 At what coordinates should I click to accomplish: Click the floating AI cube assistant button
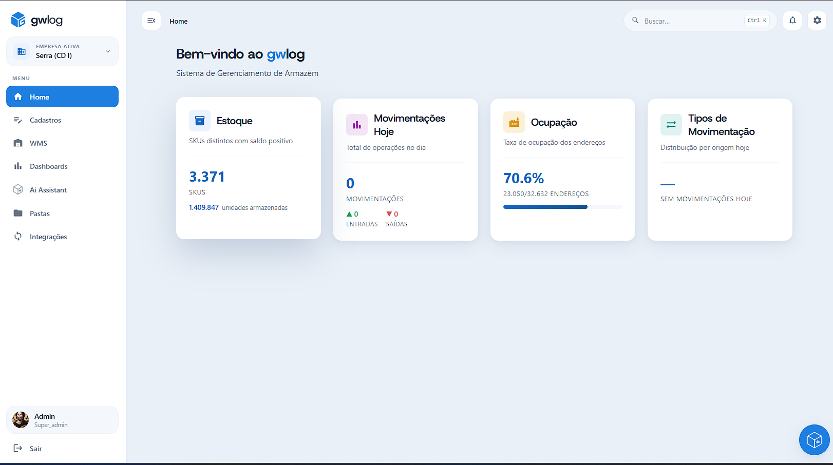[x=815, y=440]
